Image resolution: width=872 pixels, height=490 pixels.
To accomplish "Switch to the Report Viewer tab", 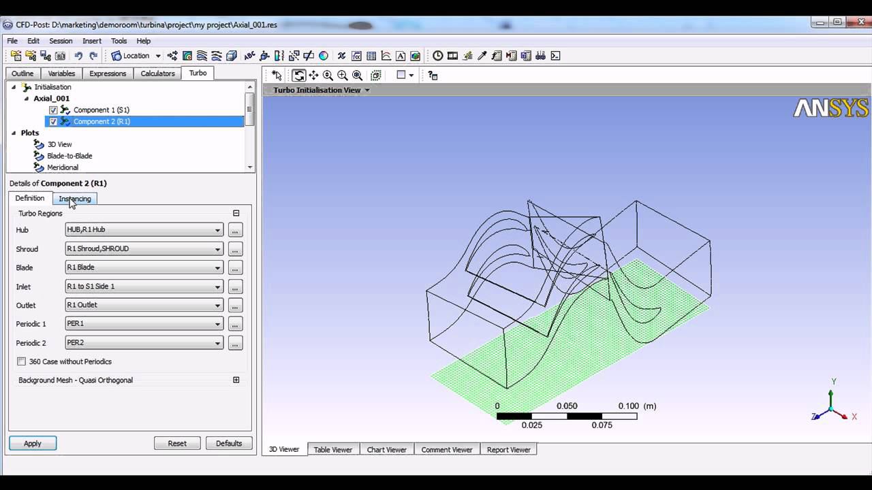I will [x=509, y=450].
